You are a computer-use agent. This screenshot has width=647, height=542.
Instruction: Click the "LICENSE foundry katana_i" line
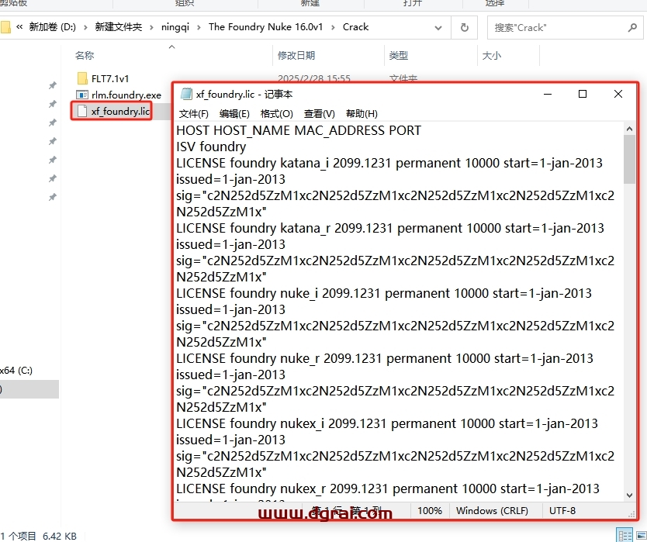[x=389, y=163]
